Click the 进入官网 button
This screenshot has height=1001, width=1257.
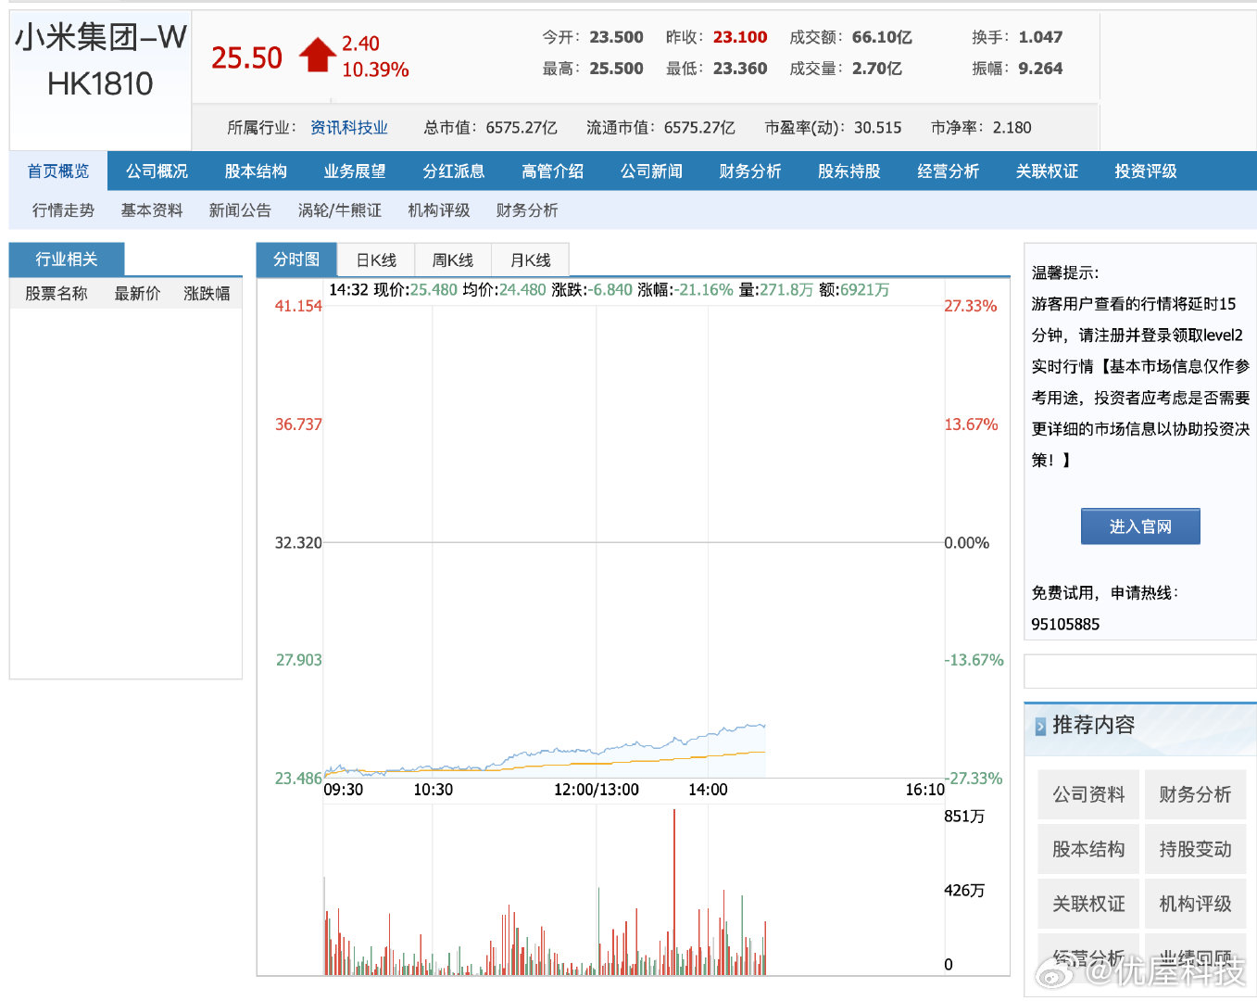click(1140, 526)
